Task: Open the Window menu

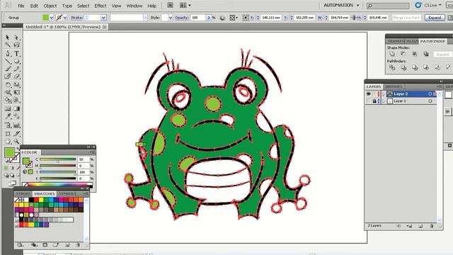Action: [x=134, y=6]
